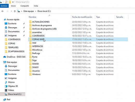The width and height of the screenshot is (135, 102).
Task: Open the Objetos 3D cube icon
Action: [x=6, y=86]
